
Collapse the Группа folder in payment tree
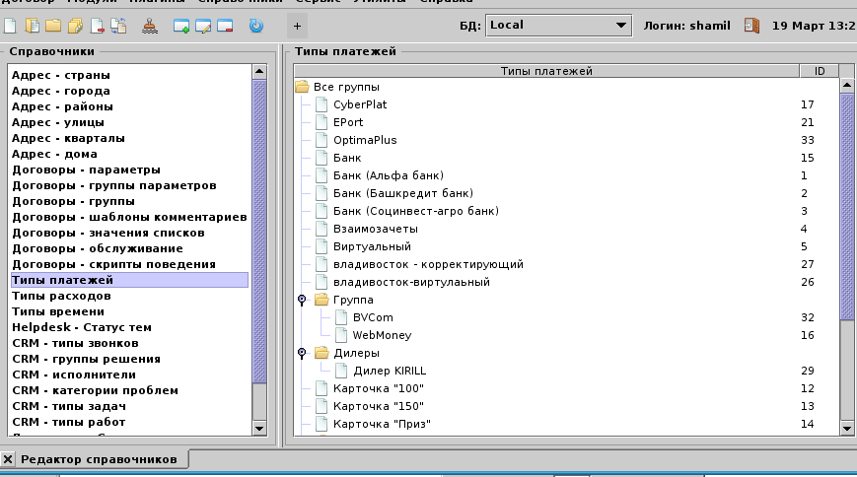tap(302, 300)
